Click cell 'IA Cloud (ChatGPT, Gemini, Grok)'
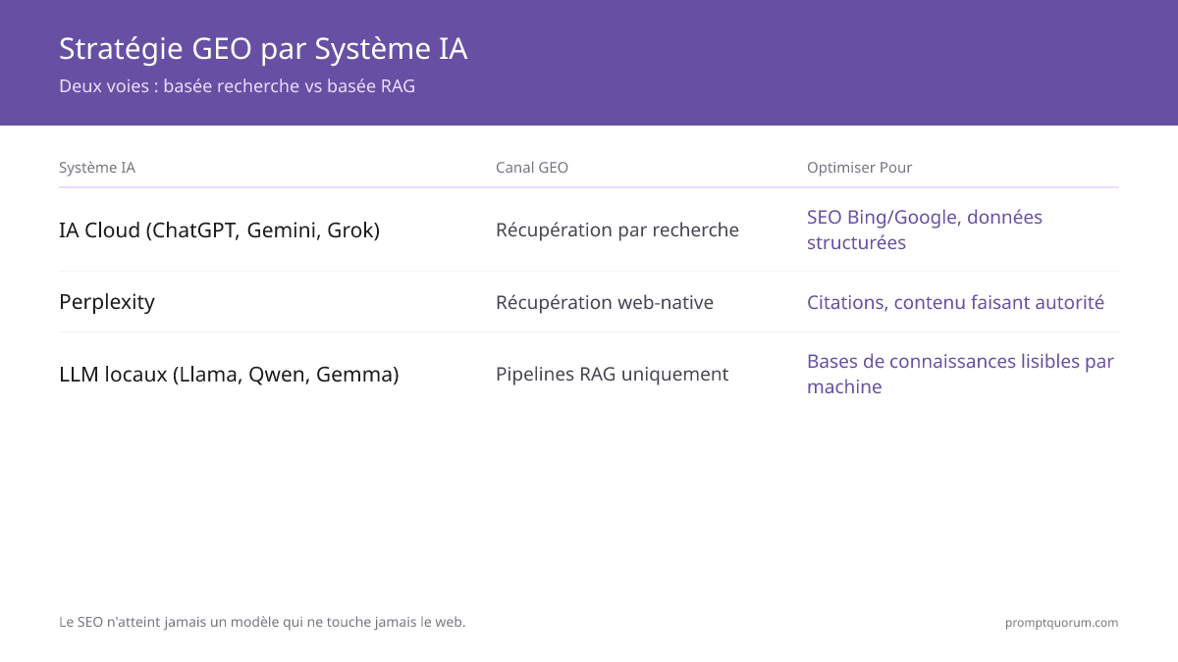Viewport: 1178px width, 662px height. tap(219, 230)
